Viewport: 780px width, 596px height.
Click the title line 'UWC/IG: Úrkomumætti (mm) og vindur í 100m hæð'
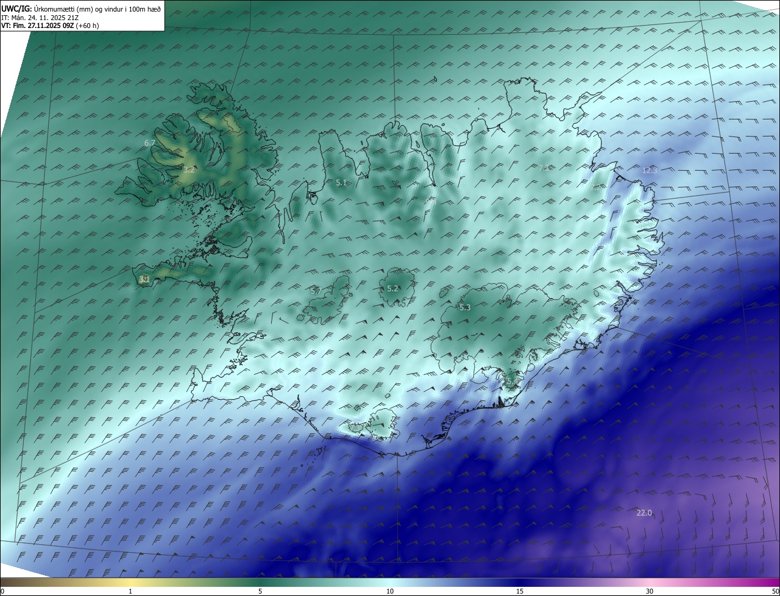tap(81, 9)
